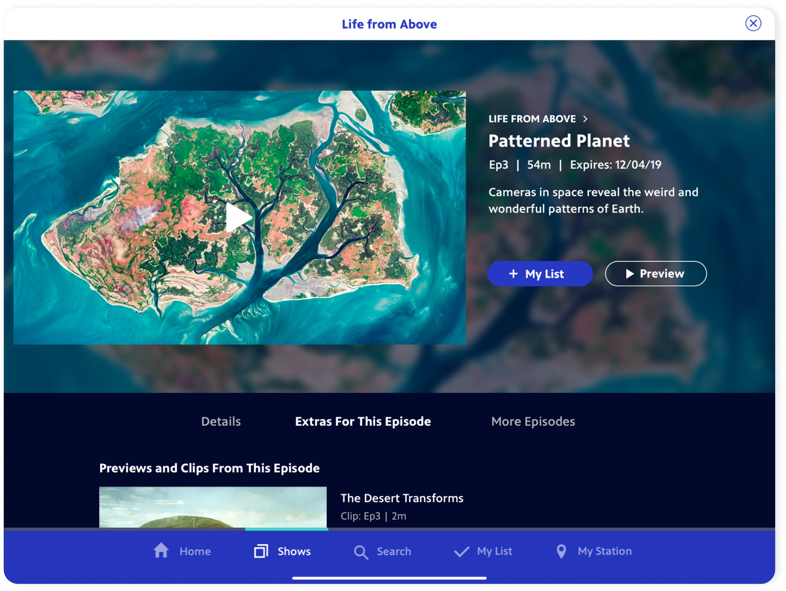
Task: Click the plus icon on My List button
Action: [x=513, y=273]
